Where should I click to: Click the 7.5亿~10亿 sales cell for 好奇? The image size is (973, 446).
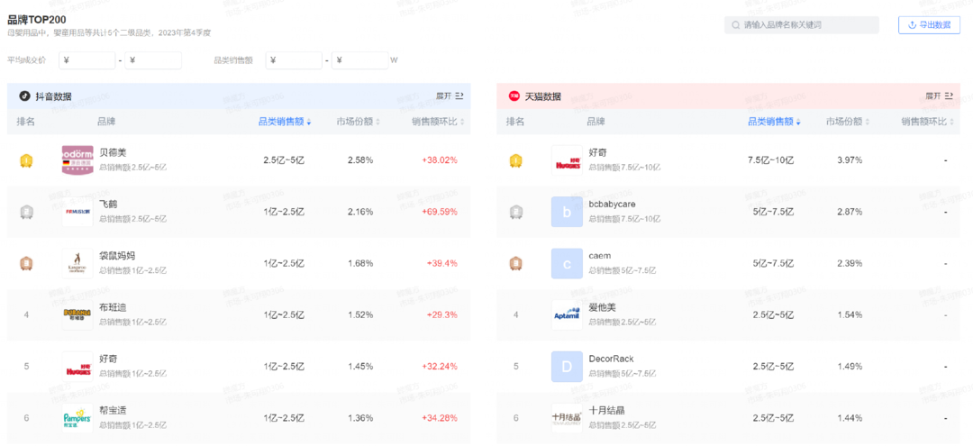click(770, 160)
